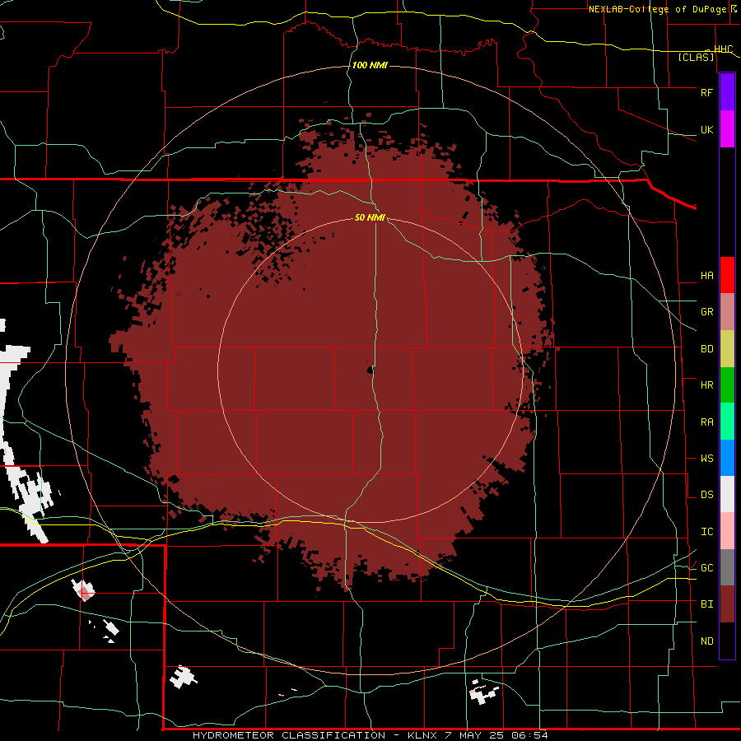Click the DS legend label
741x741 pixels.
click(x=706, y=495)
